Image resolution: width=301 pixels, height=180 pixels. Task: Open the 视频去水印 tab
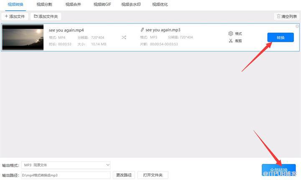[x=131, y=5]
